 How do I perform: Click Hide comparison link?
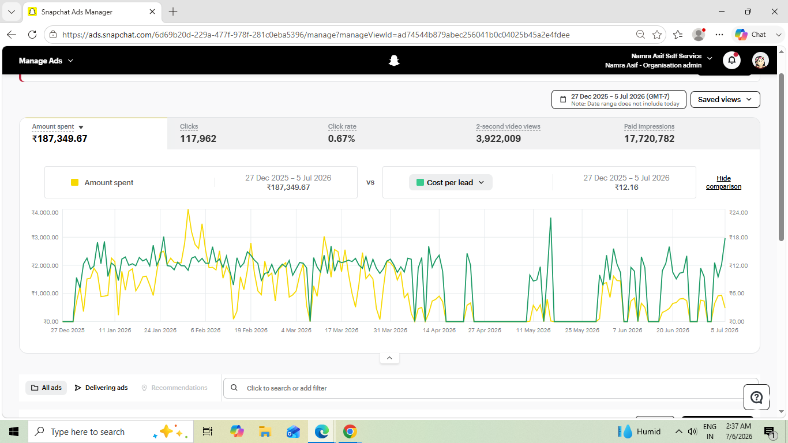tap(723, 182)
